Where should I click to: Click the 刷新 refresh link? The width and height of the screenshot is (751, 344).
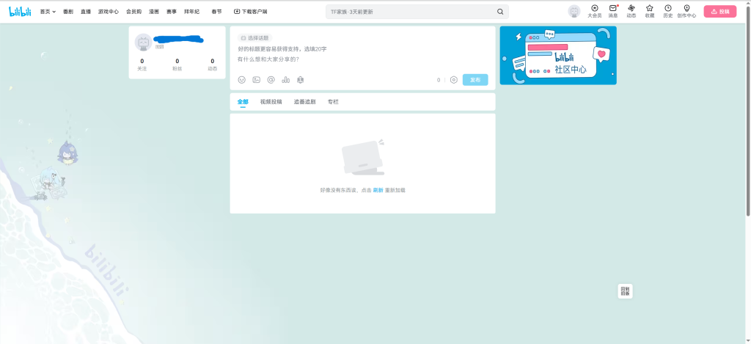click(x=378, y=190)
